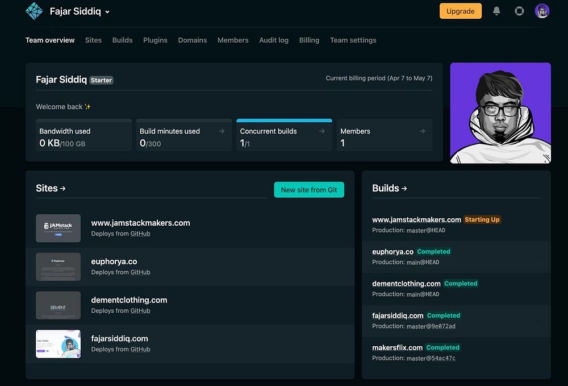
Task: Open the euphorya.co site thumbnail
Action: pos(59,267)
